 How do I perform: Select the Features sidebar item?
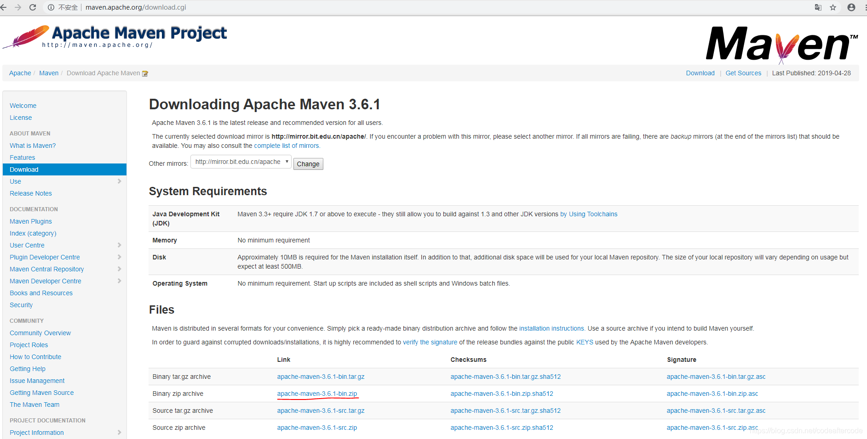pyautogui.click(x=23, y=158)
